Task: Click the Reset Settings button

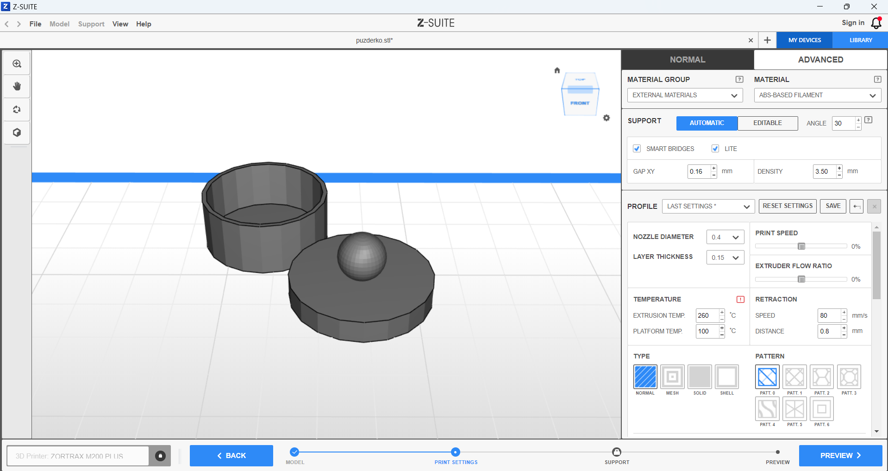Action: [x=788, y=206]
